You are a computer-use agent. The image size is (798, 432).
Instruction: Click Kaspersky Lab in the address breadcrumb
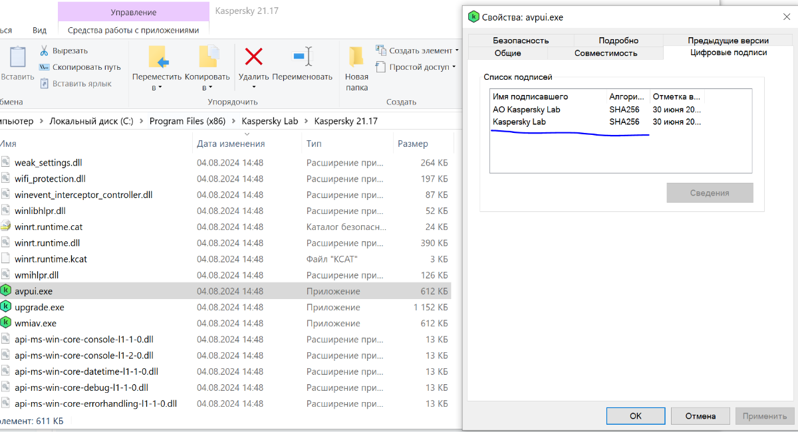pos(270,121)
